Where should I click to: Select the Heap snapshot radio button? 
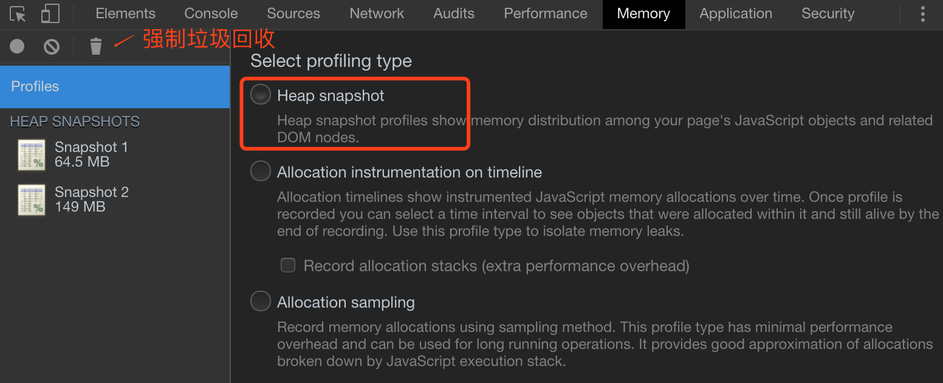click(261, 95)
